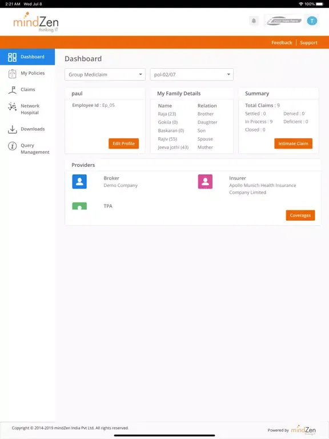Click the mindZen logo in footer
329x439 pixels.
[303, 430]
